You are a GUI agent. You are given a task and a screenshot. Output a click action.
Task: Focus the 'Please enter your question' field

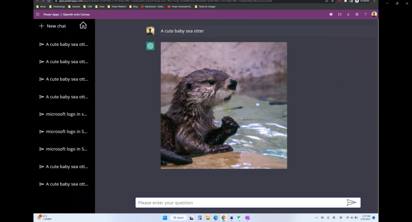248,203
